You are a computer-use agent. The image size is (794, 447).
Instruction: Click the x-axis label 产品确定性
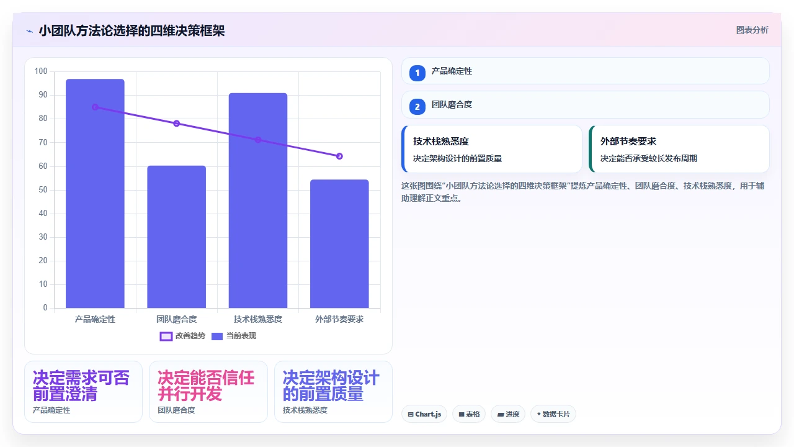[95, 319]
